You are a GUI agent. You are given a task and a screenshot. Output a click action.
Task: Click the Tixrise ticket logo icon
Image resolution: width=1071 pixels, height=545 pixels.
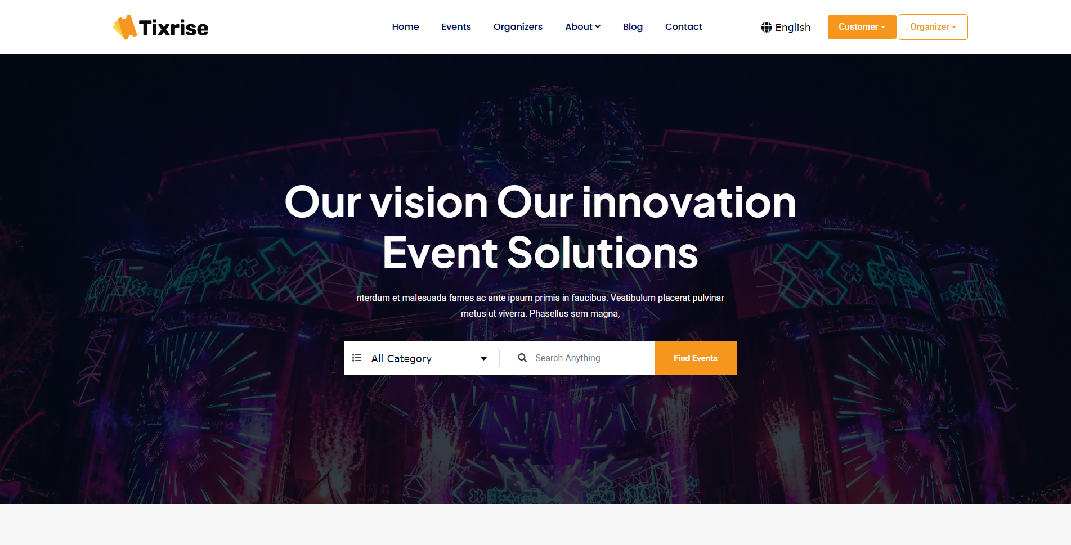pyautogui.click(x=125, y=27)
